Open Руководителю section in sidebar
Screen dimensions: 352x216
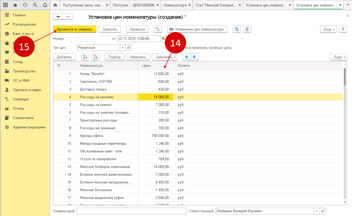pyautogui.click(x=24, y=24)
